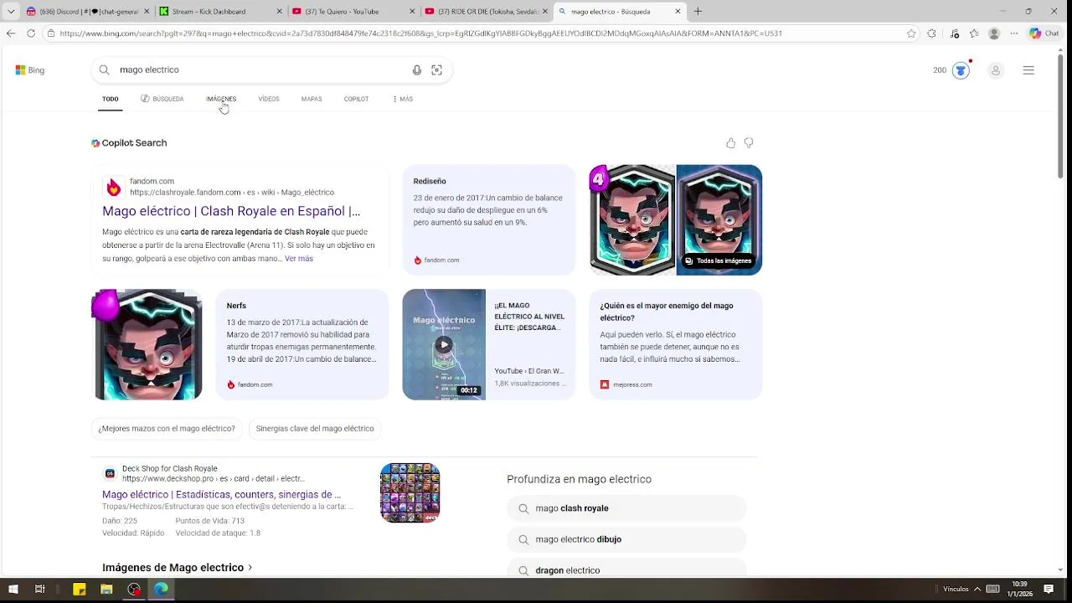Open Task View on taskbar
Image resolution: width=1072 pixels, height=603 pixels.
(39, 589)
